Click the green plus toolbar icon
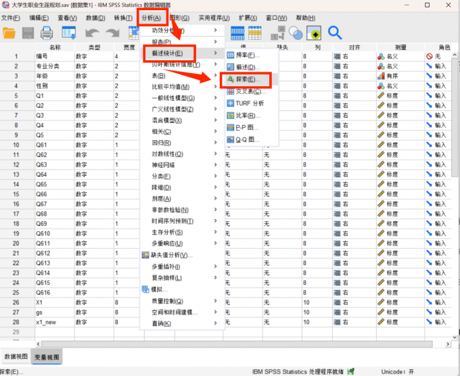Screen dimensions: 460x376 pyautogui.click(x=314, y=33)
